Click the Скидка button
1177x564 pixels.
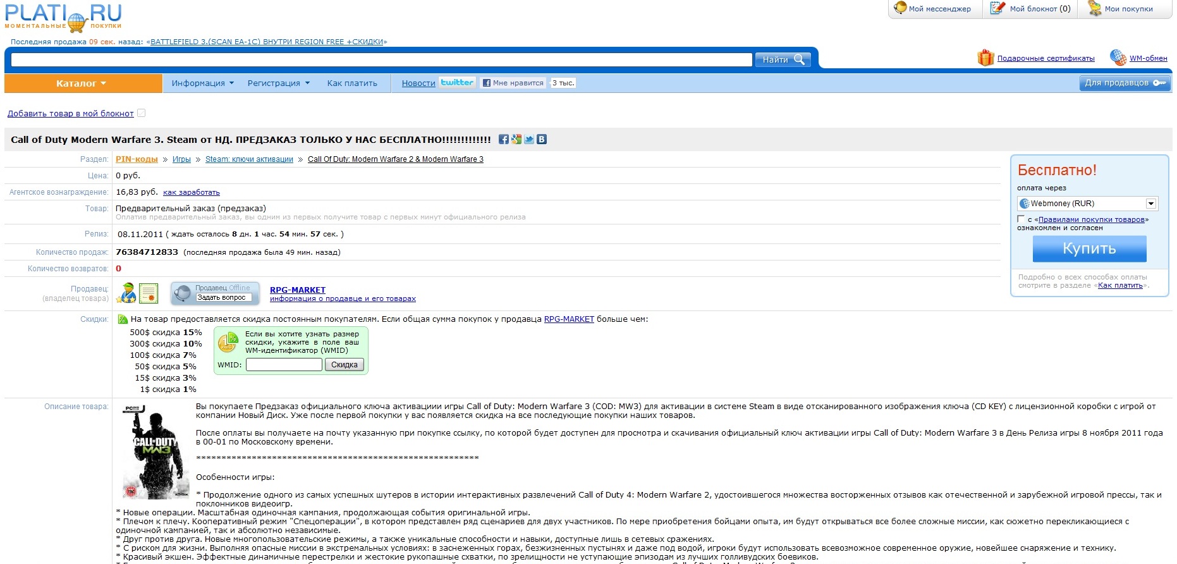pyautogui.click(x=345, y=365)
